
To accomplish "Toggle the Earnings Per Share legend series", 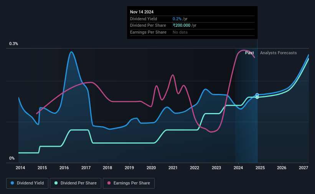I will point(129,183).
